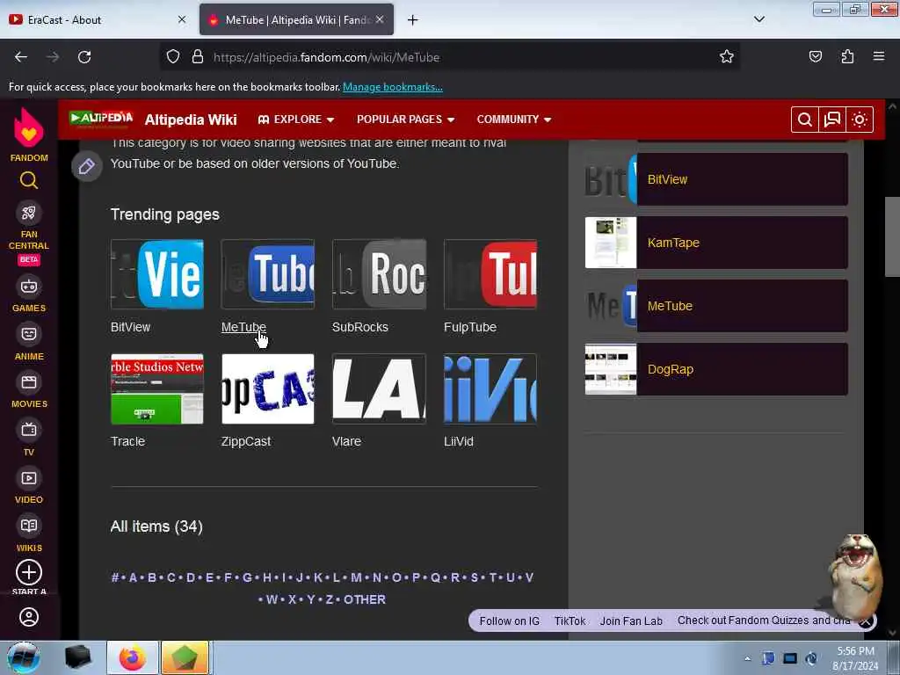The image size is (900, 675).
Task: Open the Games controller icon
Action: (x=29, y=287)
